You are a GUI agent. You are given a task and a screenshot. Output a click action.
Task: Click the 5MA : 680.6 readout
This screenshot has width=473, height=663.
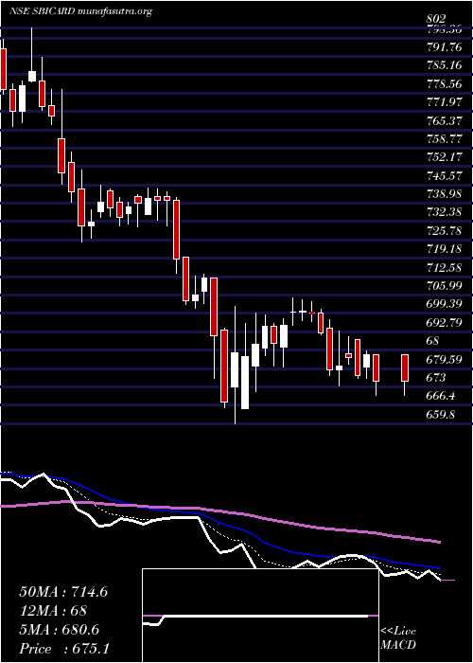click(59, 630)
